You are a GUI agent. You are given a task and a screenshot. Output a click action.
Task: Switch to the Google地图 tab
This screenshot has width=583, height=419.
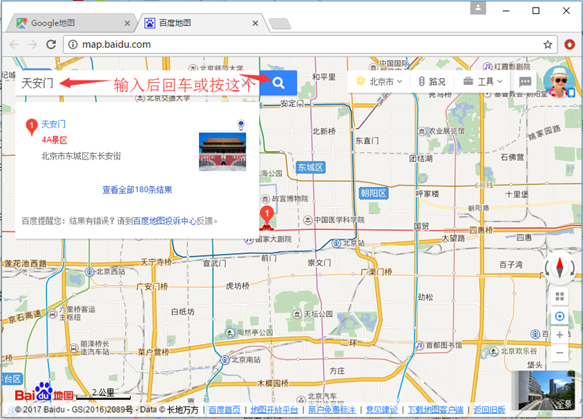(70, 23)
